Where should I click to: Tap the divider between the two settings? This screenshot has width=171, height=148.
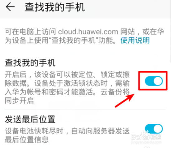(85, 109)
